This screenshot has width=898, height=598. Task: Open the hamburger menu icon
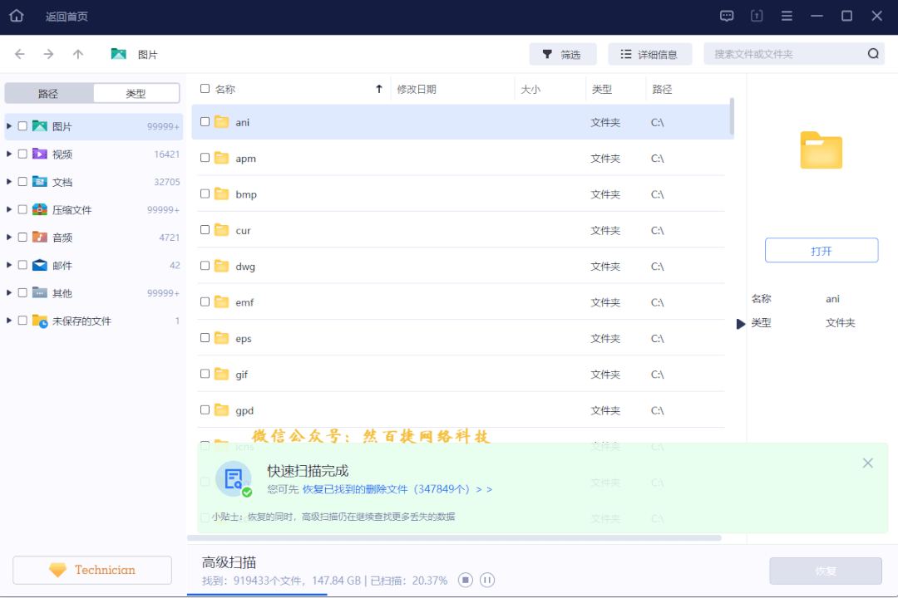coord(787,16)
